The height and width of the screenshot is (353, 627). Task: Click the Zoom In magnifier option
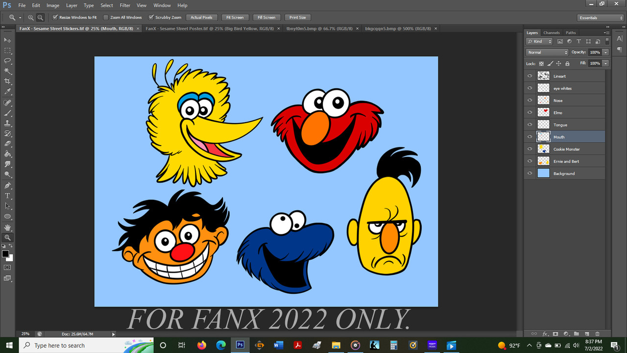tap(31, 17)
